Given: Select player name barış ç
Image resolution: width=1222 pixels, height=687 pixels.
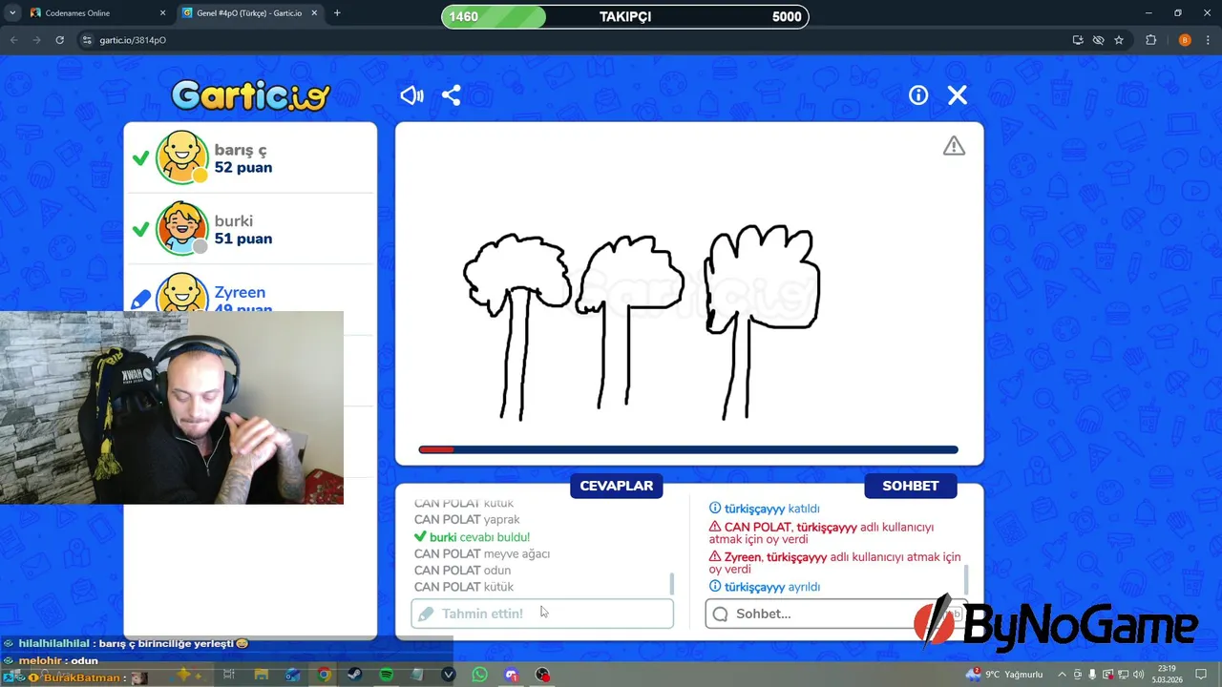Looking at the screenshot, I should click(x=241, y=150).
